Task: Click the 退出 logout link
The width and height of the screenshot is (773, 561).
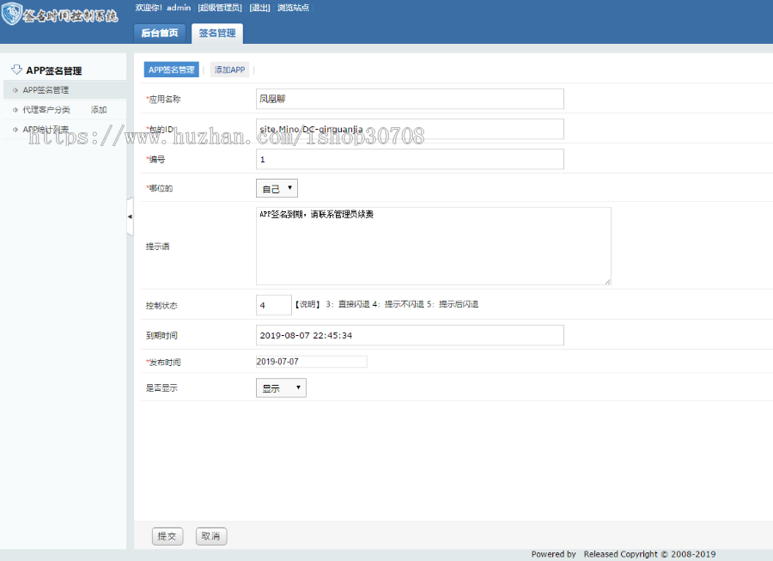Action: point(259,7)
